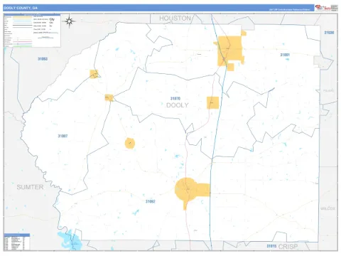This screenshot has height=256, width=341.
Task: Open the ZIP code index table
Action: [17, 242]
